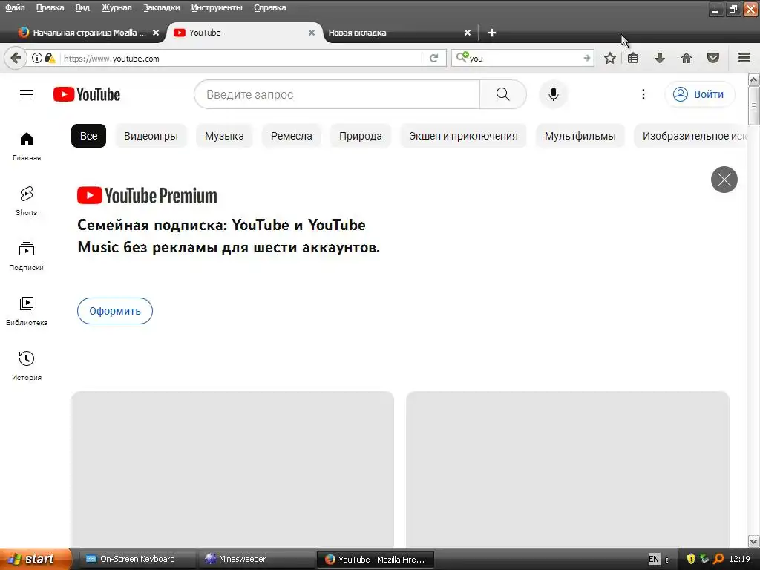Open the Правка menu
Image resolution: width=760 pixels, height=570 pixels.
[50, 7]
